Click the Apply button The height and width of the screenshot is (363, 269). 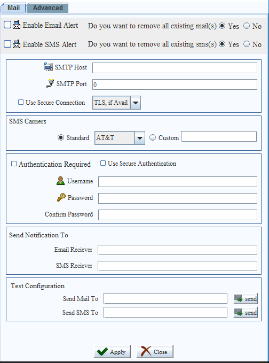(x=112, y=352)
